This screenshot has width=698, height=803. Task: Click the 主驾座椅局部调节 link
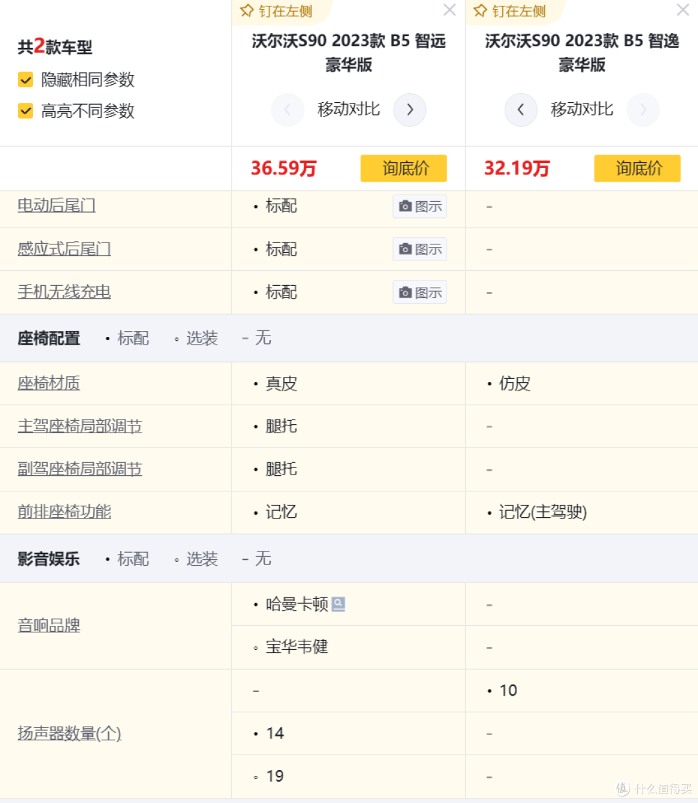(79, 426)
